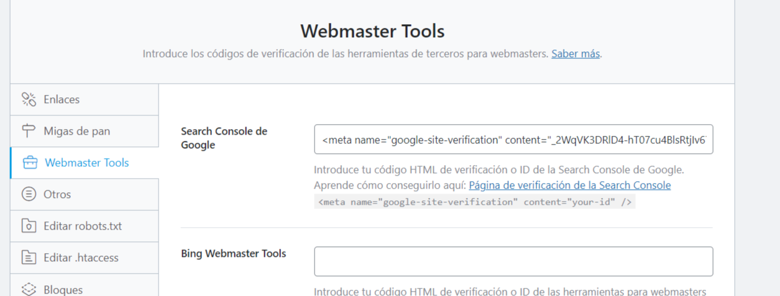
Task: Open the Bloques tab
Action: [85, 285]
